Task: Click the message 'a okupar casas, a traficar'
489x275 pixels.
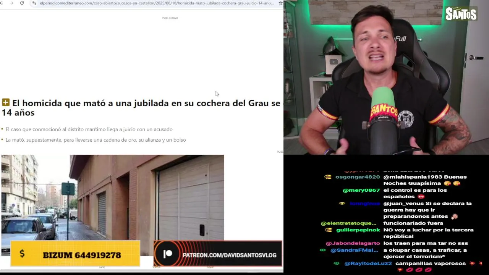Action: (x=425, y=253)
